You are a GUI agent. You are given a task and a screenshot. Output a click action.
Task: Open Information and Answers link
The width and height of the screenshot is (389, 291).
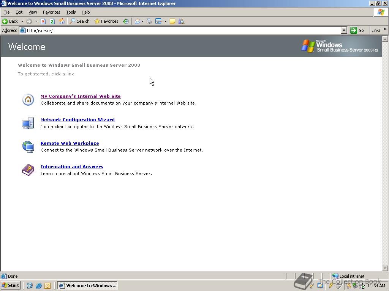tap(72, 167)
